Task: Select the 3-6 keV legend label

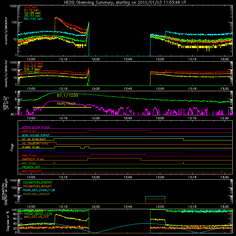Action: [31, 7]
